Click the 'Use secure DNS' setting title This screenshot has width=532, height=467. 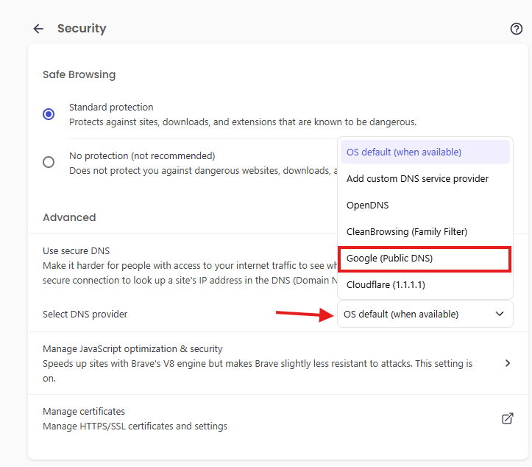[x=76, y=251]
